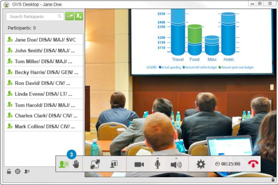Open the dial pad grid icon

18,171
